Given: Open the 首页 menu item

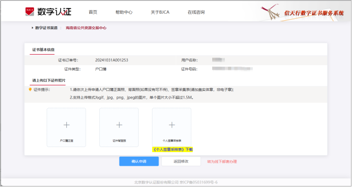Looking at the screenshot, I should click(93, 12).
